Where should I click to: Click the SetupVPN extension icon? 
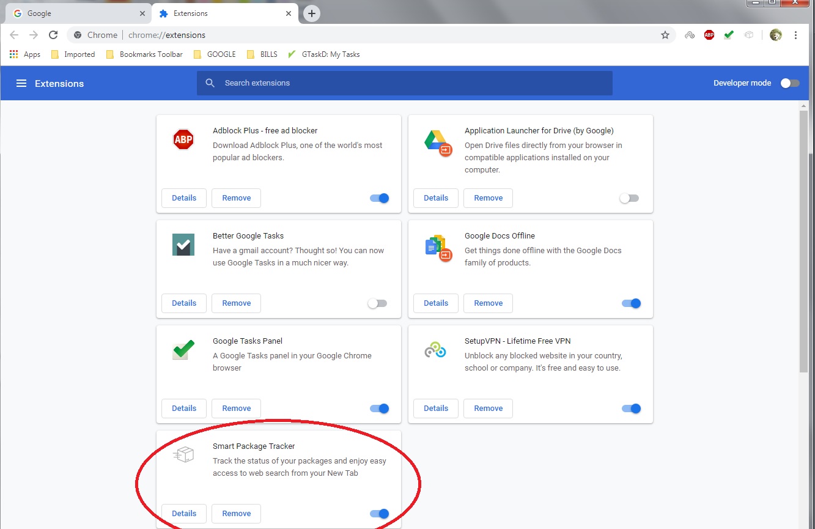tap(436, 350)
